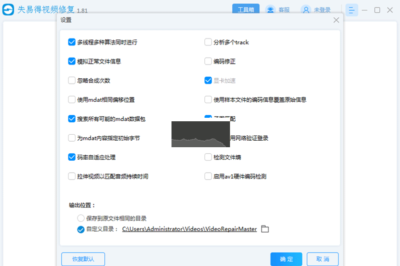400x266 pixels.
Task: Click the 输出位置 label
Action: pos(82,205)
